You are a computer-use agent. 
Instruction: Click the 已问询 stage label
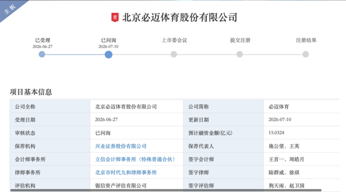pyautogui.click(x=108, y=40)
